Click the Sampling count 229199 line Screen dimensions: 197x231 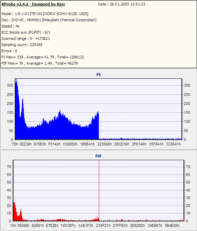(22, 45)
